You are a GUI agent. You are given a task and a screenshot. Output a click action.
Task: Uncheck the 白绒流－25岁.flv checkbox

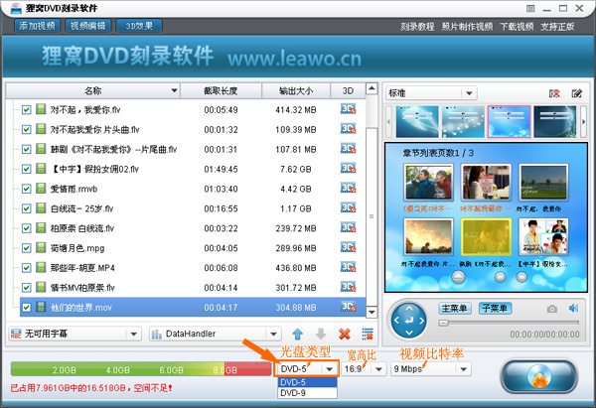(x=26, y=208)
